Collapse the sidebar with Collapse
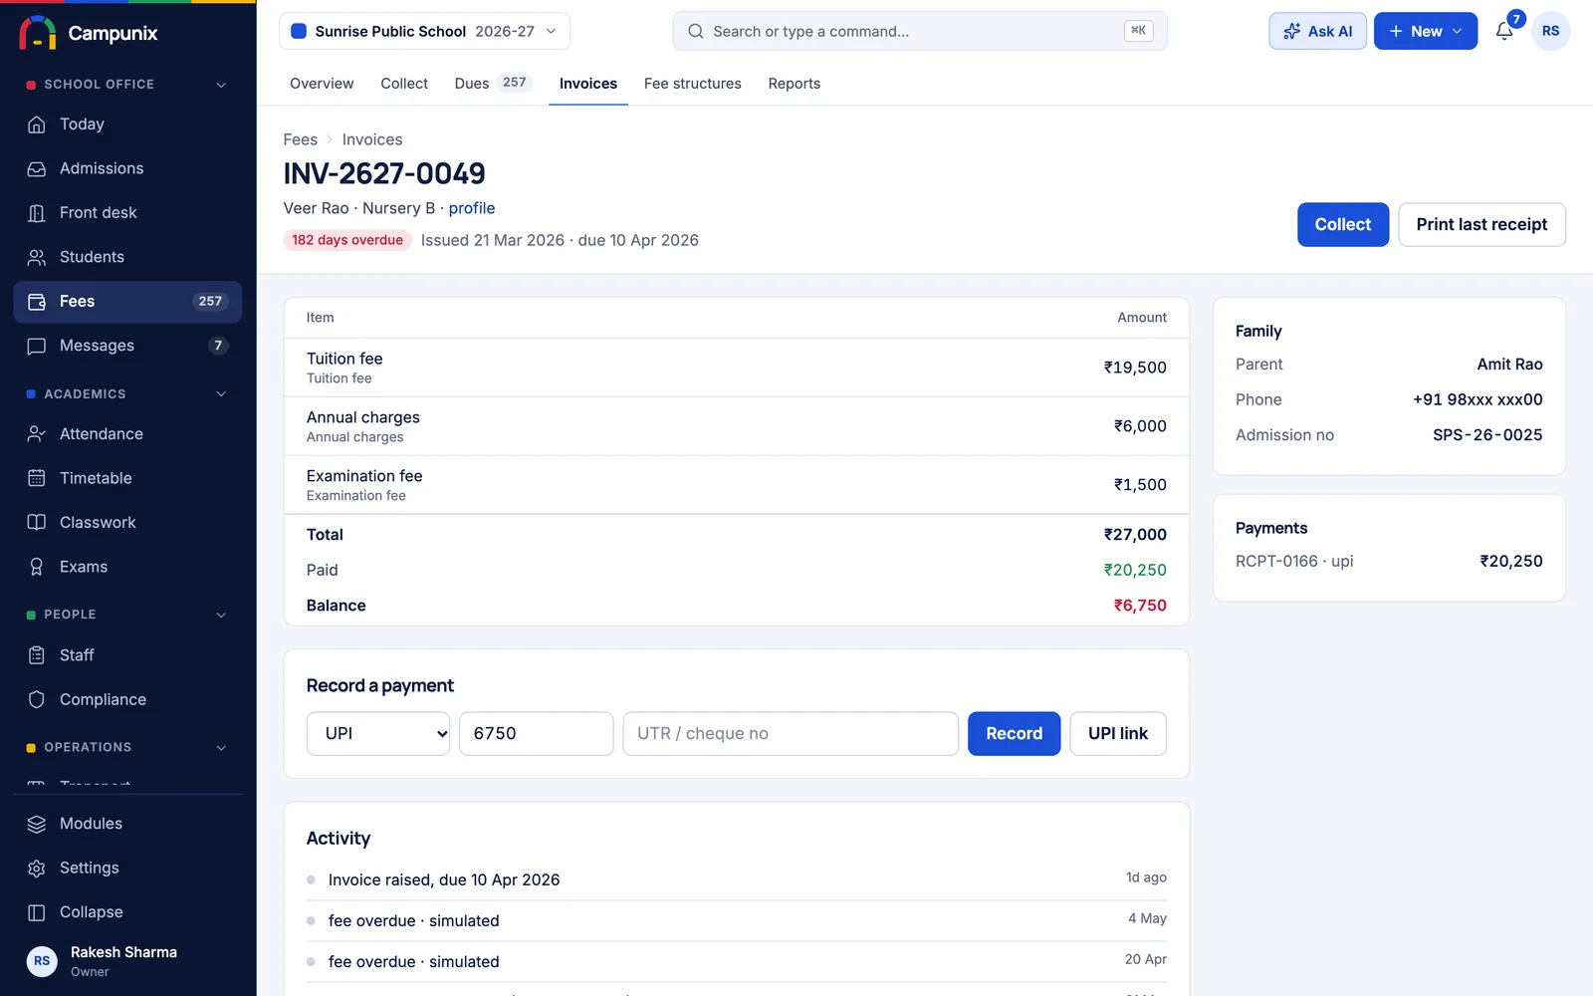 pos(127,912)
